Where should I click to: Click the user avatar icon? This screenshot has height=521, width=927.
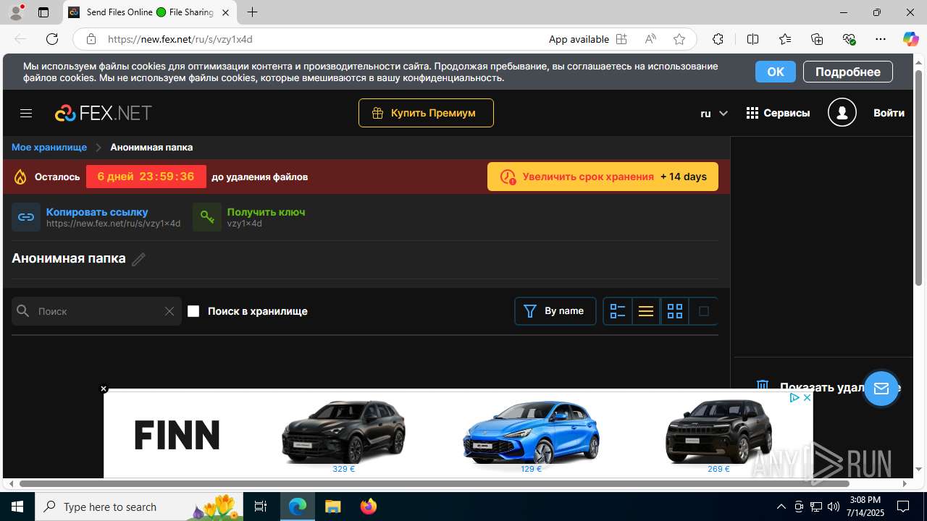click(x=842, y=113)
